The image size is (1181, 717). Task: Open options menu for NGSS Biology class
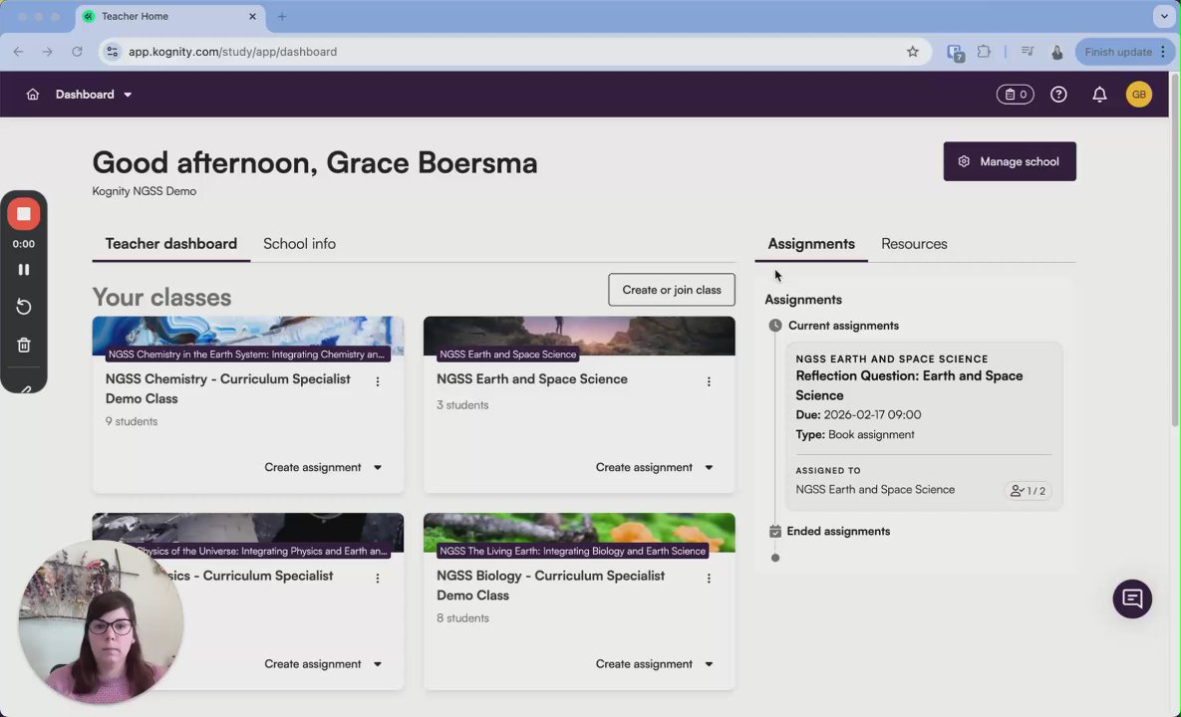point(708,578)
